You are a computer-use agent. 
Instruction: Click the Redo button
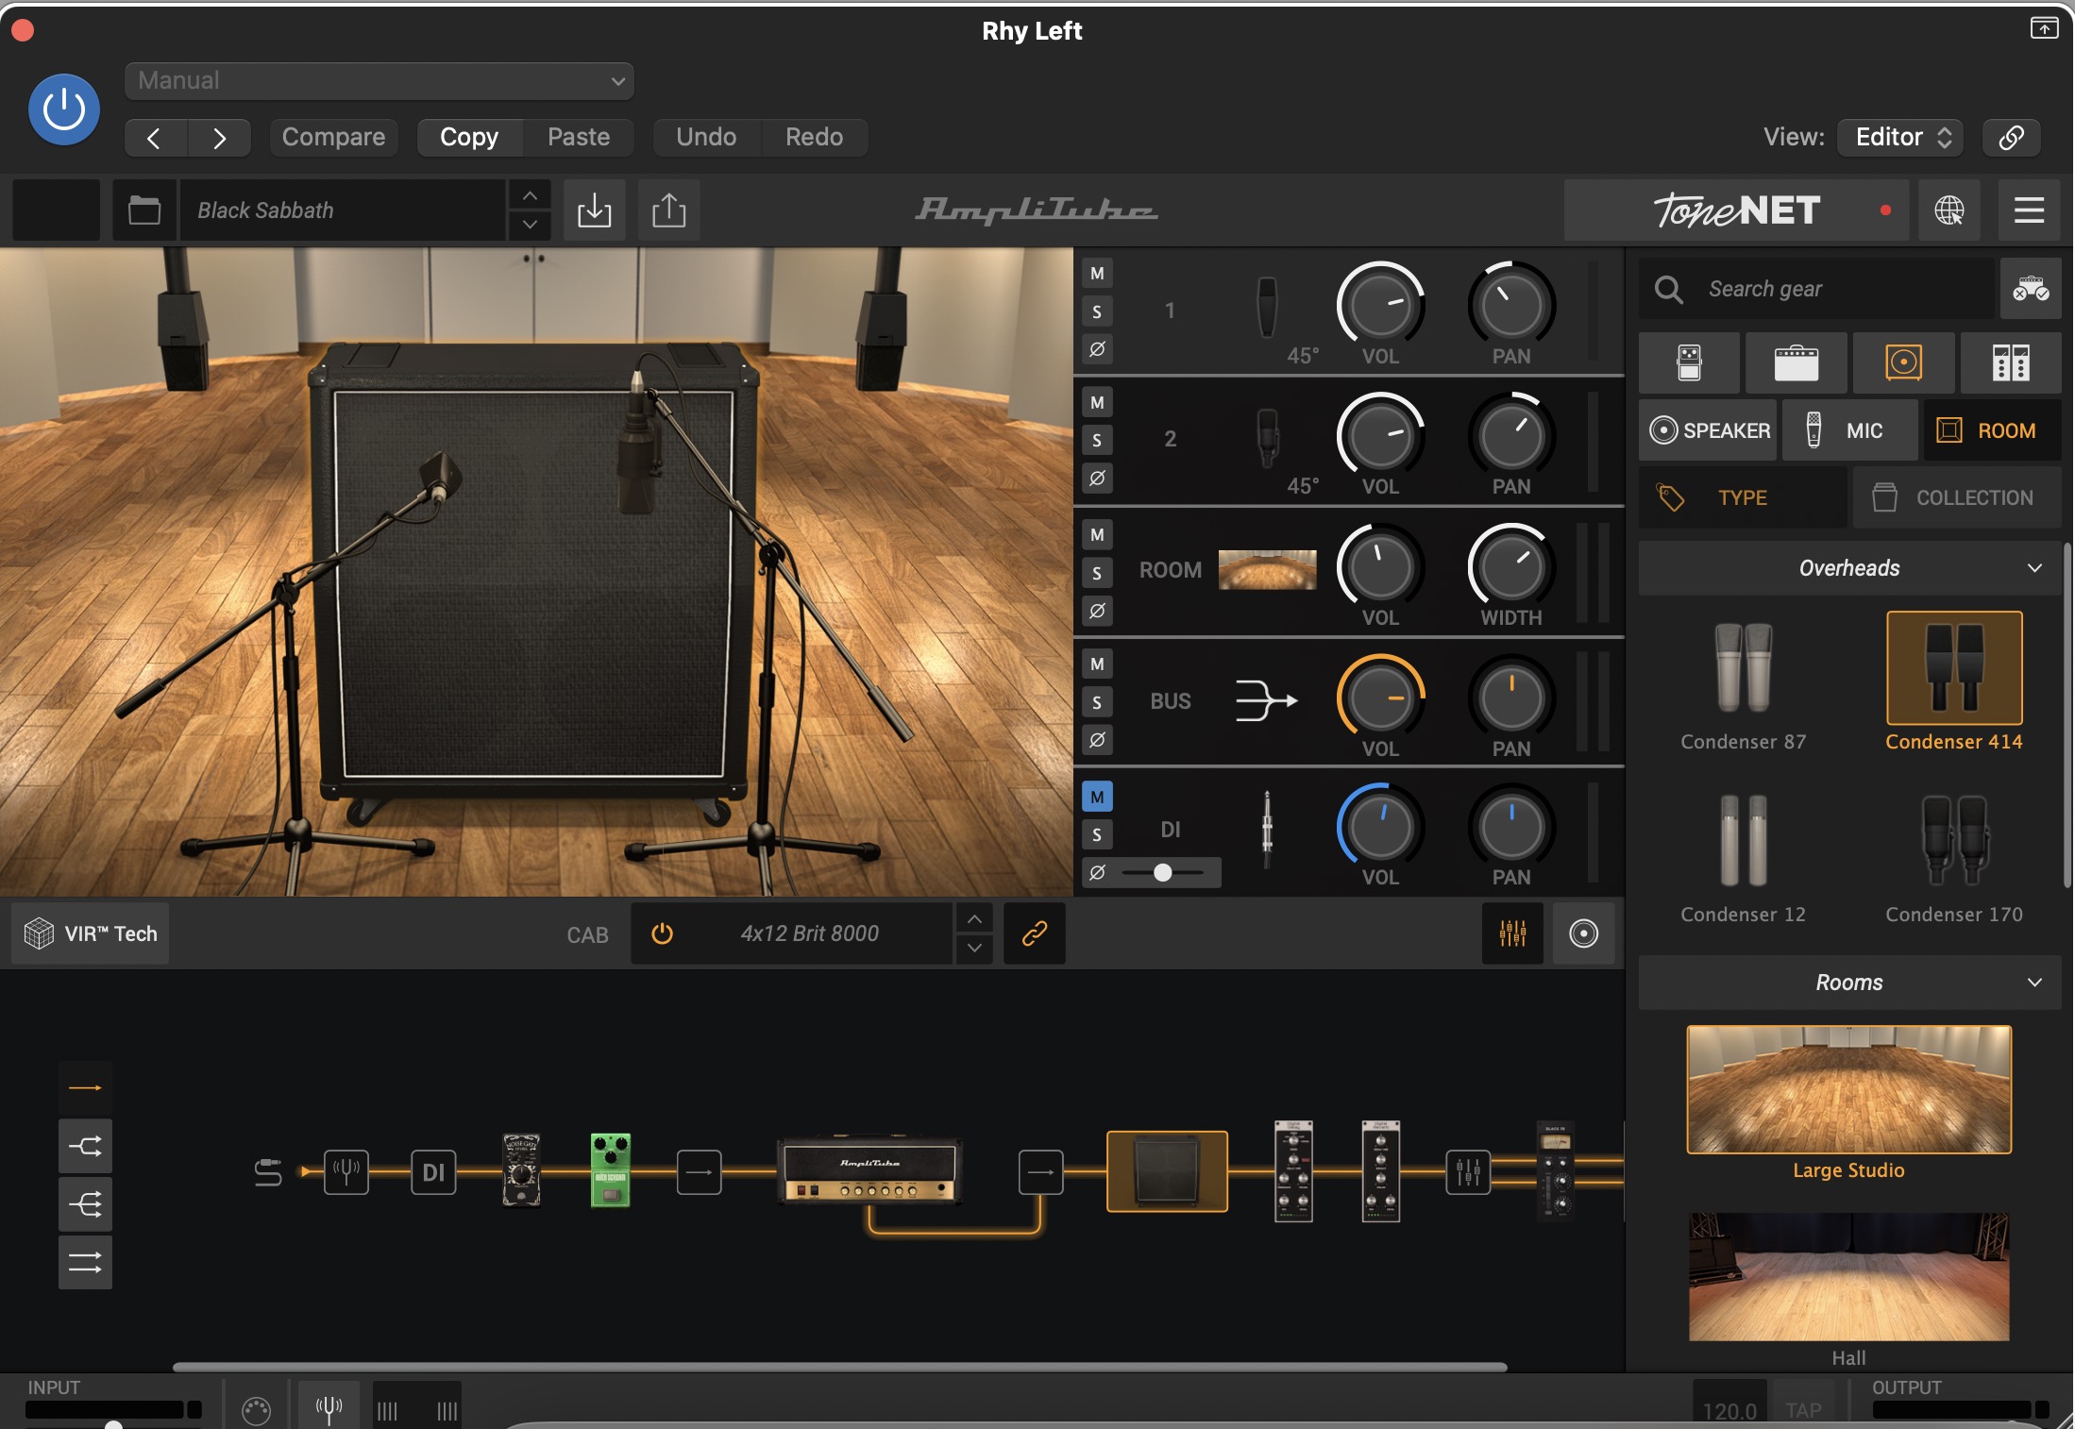pos(814,138)
